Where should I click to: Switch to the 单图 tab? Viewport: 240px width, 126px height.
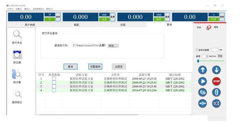pyautogui.click(x=76, y=25)
